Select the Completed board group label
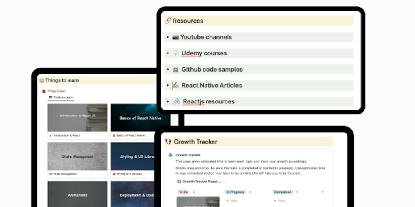Image resolution: width=415 pixels, height=207 pixels. pos(282,192)
